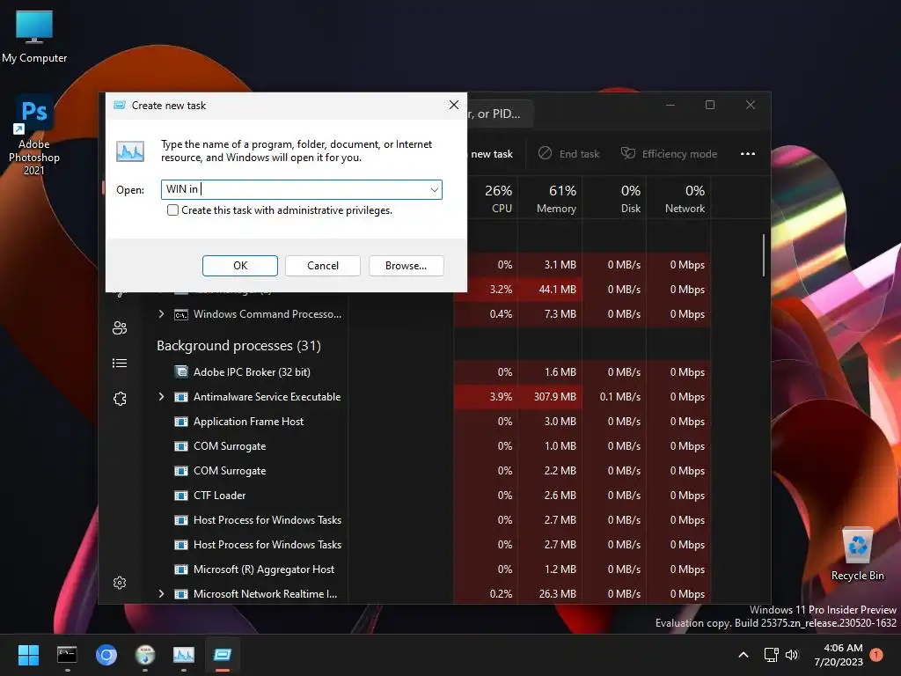Click the Task Manager vertical scrollbar

(764, 255)
